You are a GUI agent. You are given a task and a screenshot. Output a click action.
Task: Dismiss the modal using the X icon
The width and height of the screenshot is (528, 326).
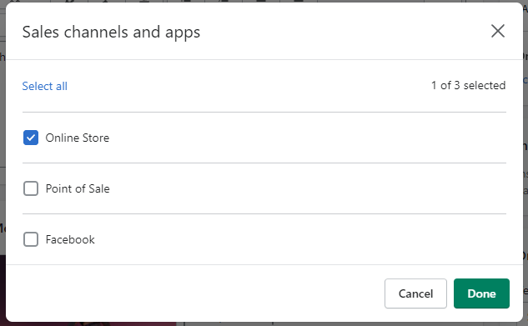point(498,32)
